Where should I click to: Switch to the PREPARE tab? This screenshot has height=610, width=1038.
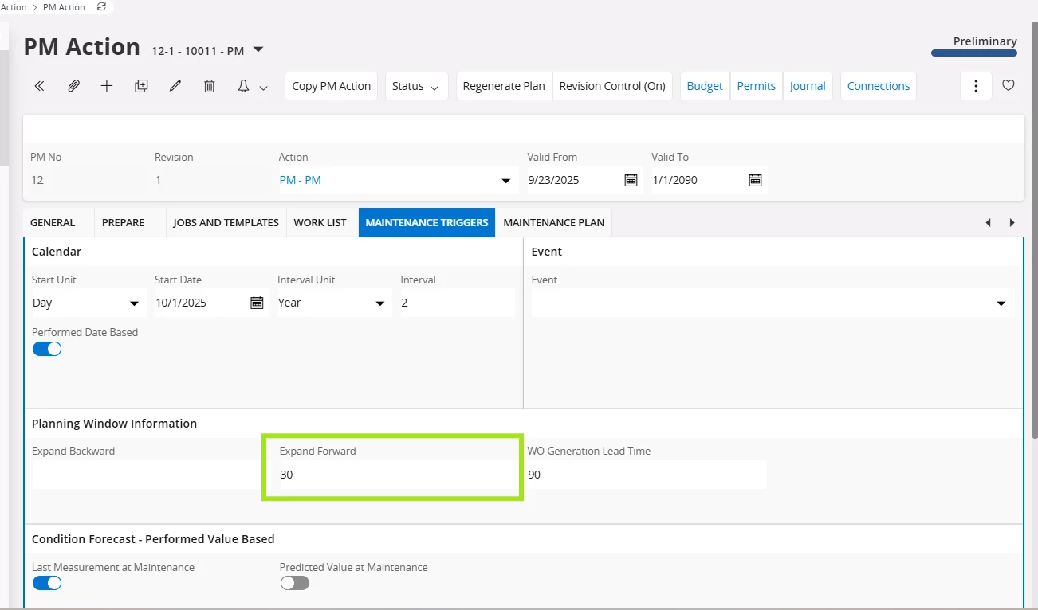tap(124, 222)
